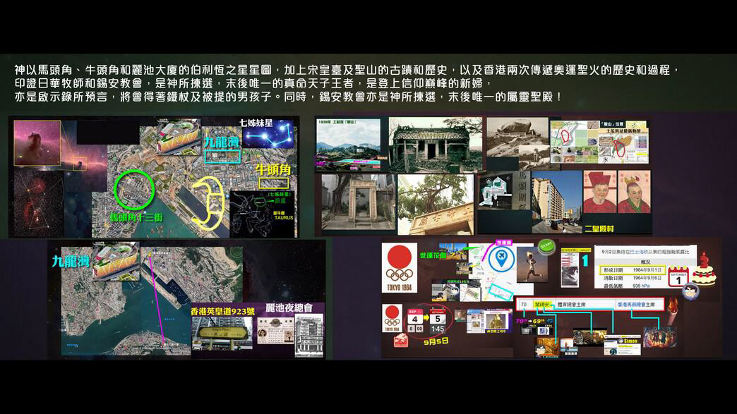Click the Horsehead Nebula close-up photo
Screen dimensions: 737x414
click(x=37, y=143)
